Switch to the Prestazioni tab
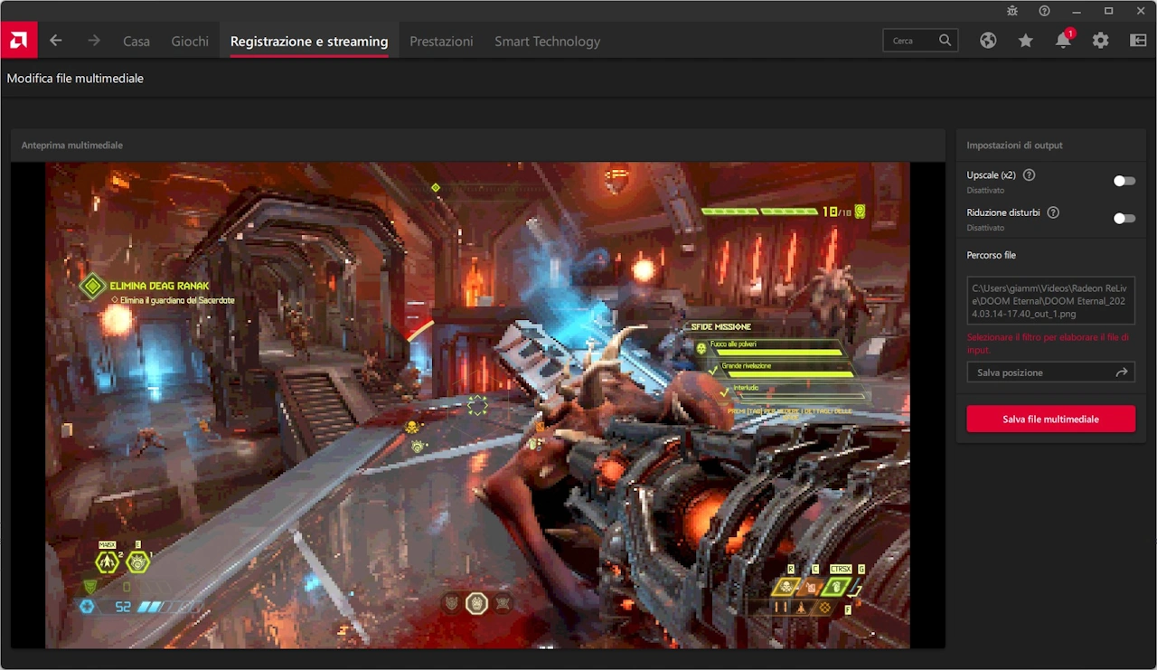 click(441, 41)
